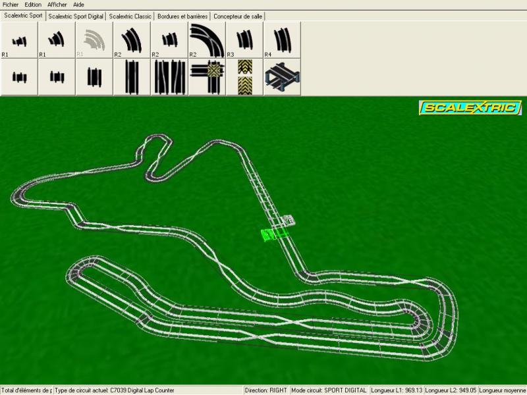Switch to the Scalextric Classic tab
Screen dimensions: 527x395
coord(130,16)
